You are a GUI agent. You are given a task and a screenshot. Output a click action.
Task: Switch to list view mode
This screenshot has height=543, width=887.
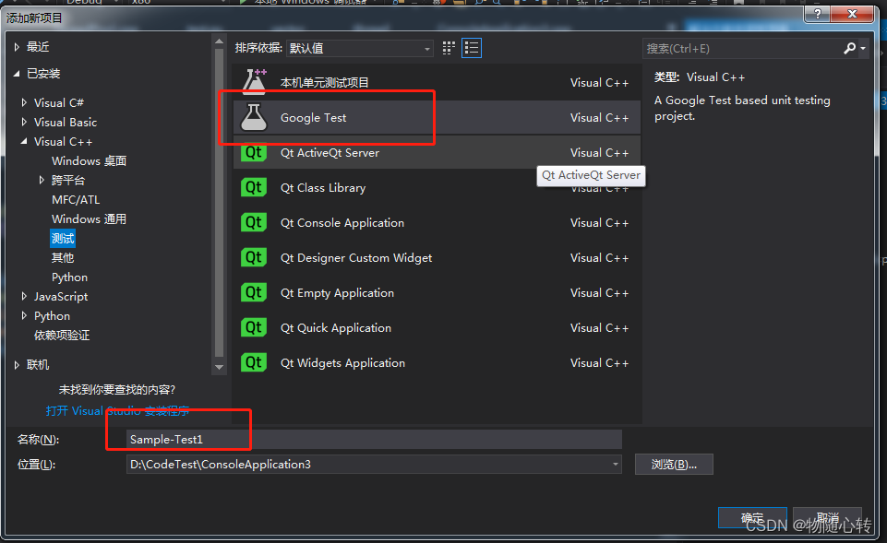pyautogui.click(x=471, y=47)
